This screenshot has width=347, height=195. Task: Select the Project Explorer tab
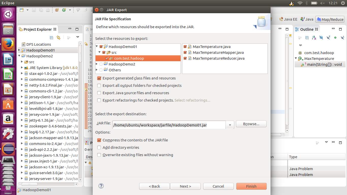tap(38, 29)
